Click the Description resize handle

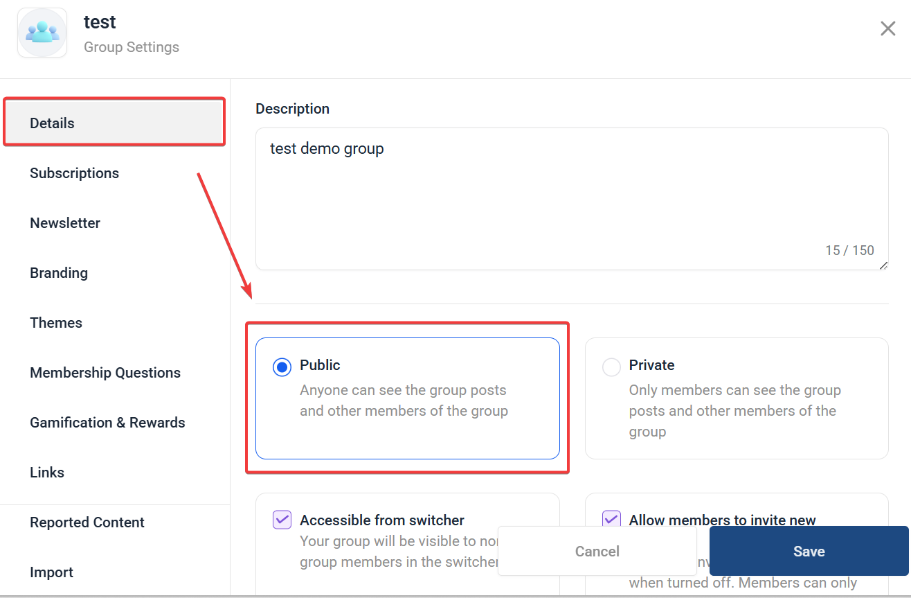(883, 265)
